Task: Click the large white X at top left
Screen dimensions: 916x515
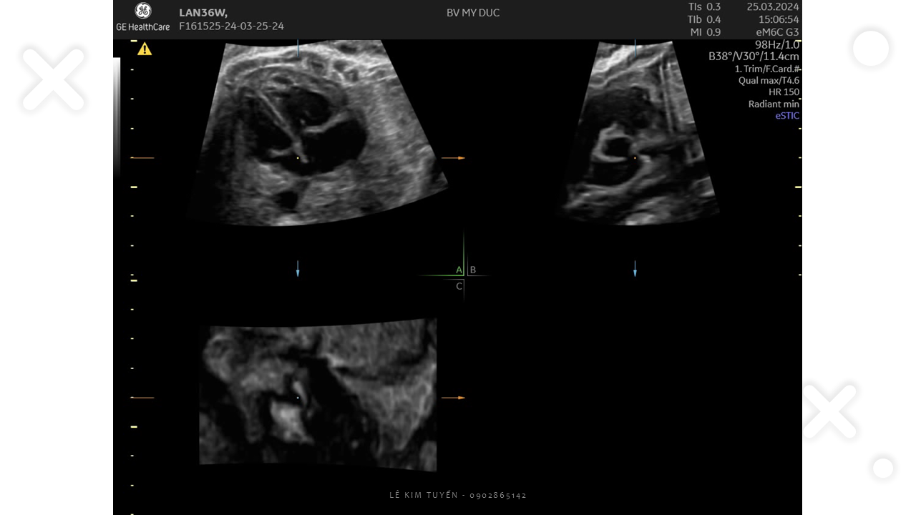Action: 53,79
